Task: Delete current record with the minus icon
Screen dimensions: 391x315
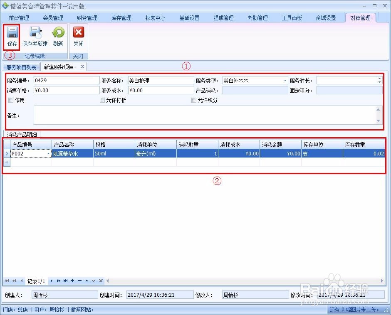Action: click(x=79, y=281)
